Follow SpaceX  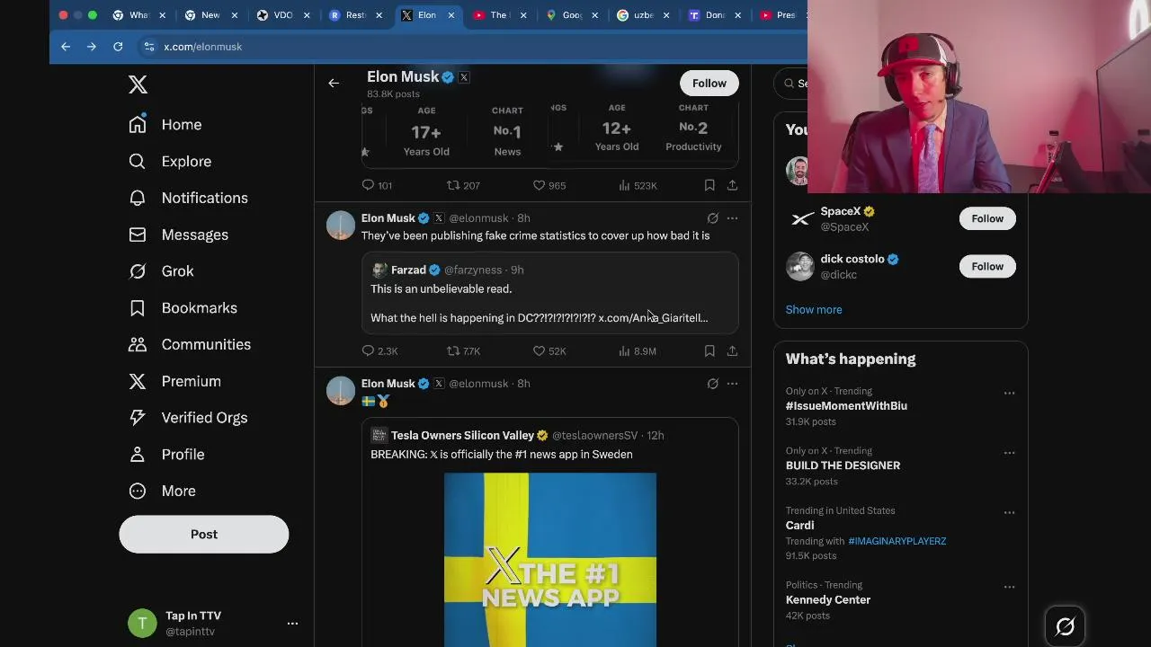click(x=987, y=218)
